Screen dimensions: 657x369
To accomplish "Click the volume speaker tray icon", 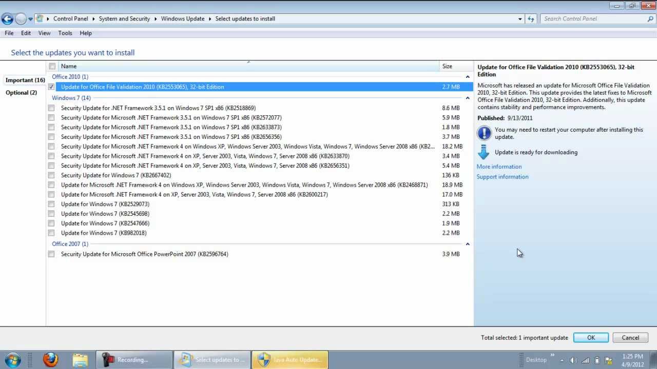I will 573,360.
